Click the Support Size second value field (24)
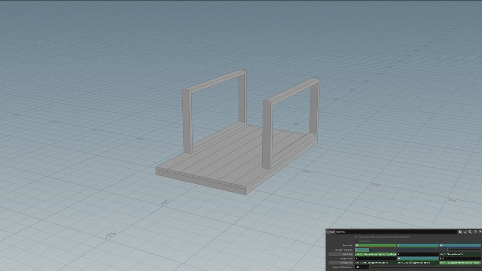The image size is (482, 271). click(417, 258)
